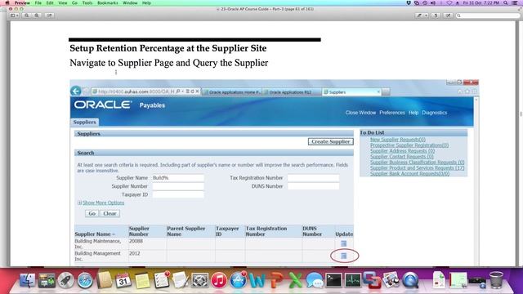Open Calendar showing 31 in Dock

click(x=123, y=280)
